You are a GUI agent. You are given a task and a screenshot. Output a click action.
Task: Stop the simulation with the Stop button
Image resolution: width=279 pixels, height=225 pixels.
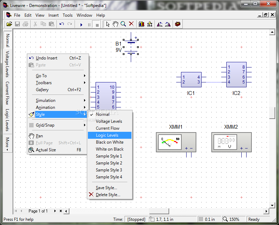(x=97, y=25)
